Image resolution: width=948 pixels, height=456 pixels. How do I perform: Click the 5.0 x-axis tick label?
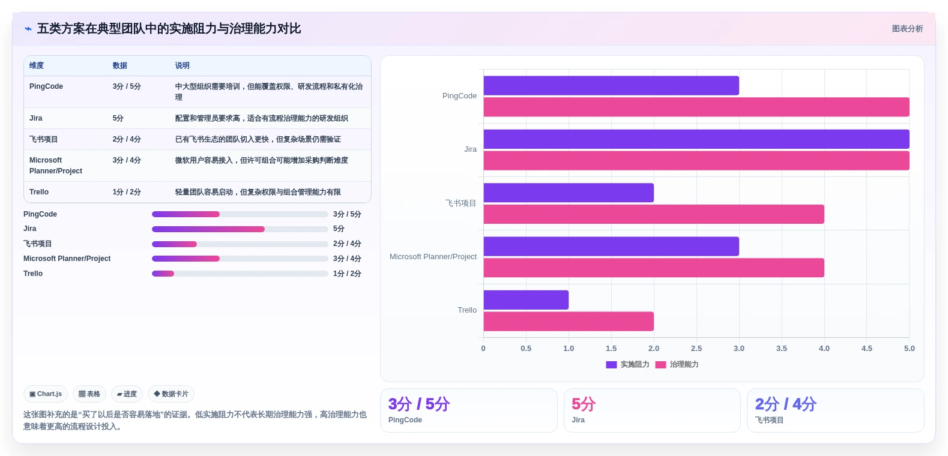pos(910,349)
